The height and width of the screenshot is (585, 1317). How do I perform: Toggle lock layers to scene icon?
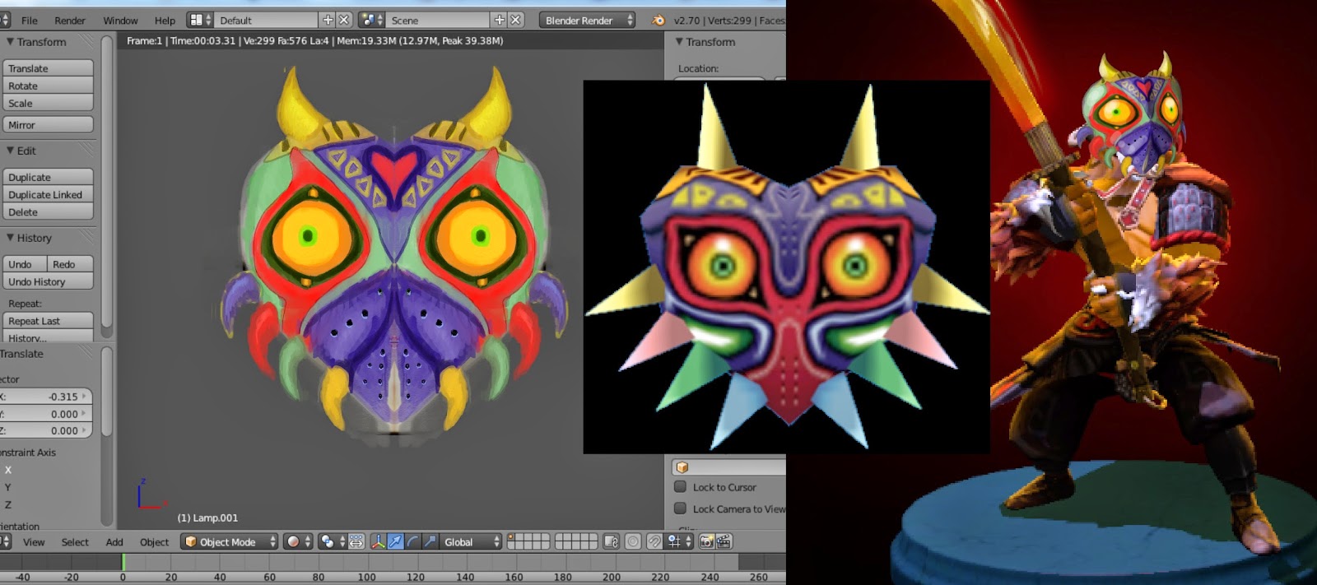coord(611,541)
